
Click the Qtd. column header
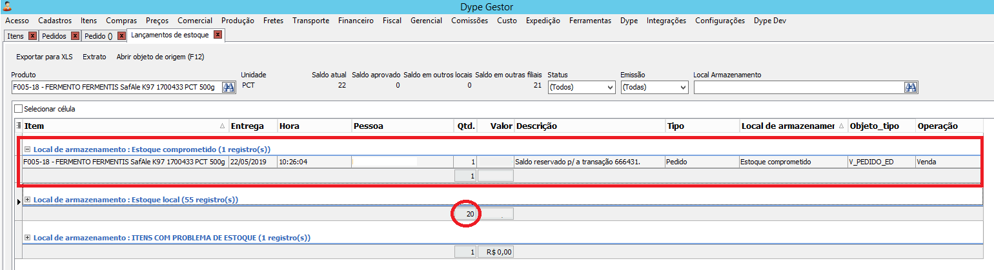[465, 126]
